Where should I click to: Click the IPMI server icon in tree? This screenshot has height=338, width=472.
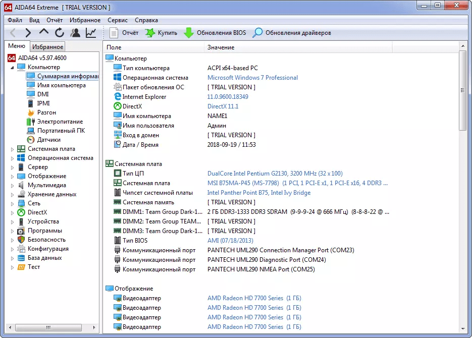tap(31, 103)
